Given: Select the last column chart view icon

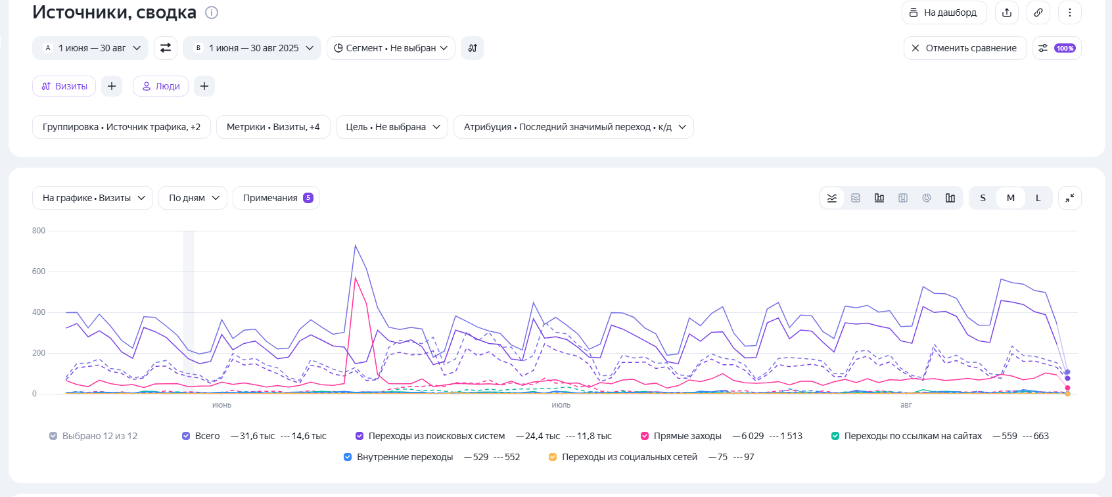Looking at the screenshot, I should click(x=950, y=198).
